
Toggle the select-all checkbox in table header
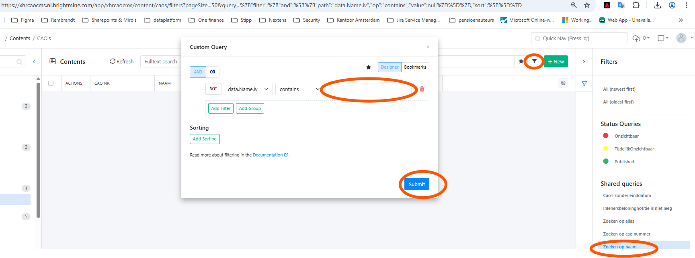coord(51,83)
